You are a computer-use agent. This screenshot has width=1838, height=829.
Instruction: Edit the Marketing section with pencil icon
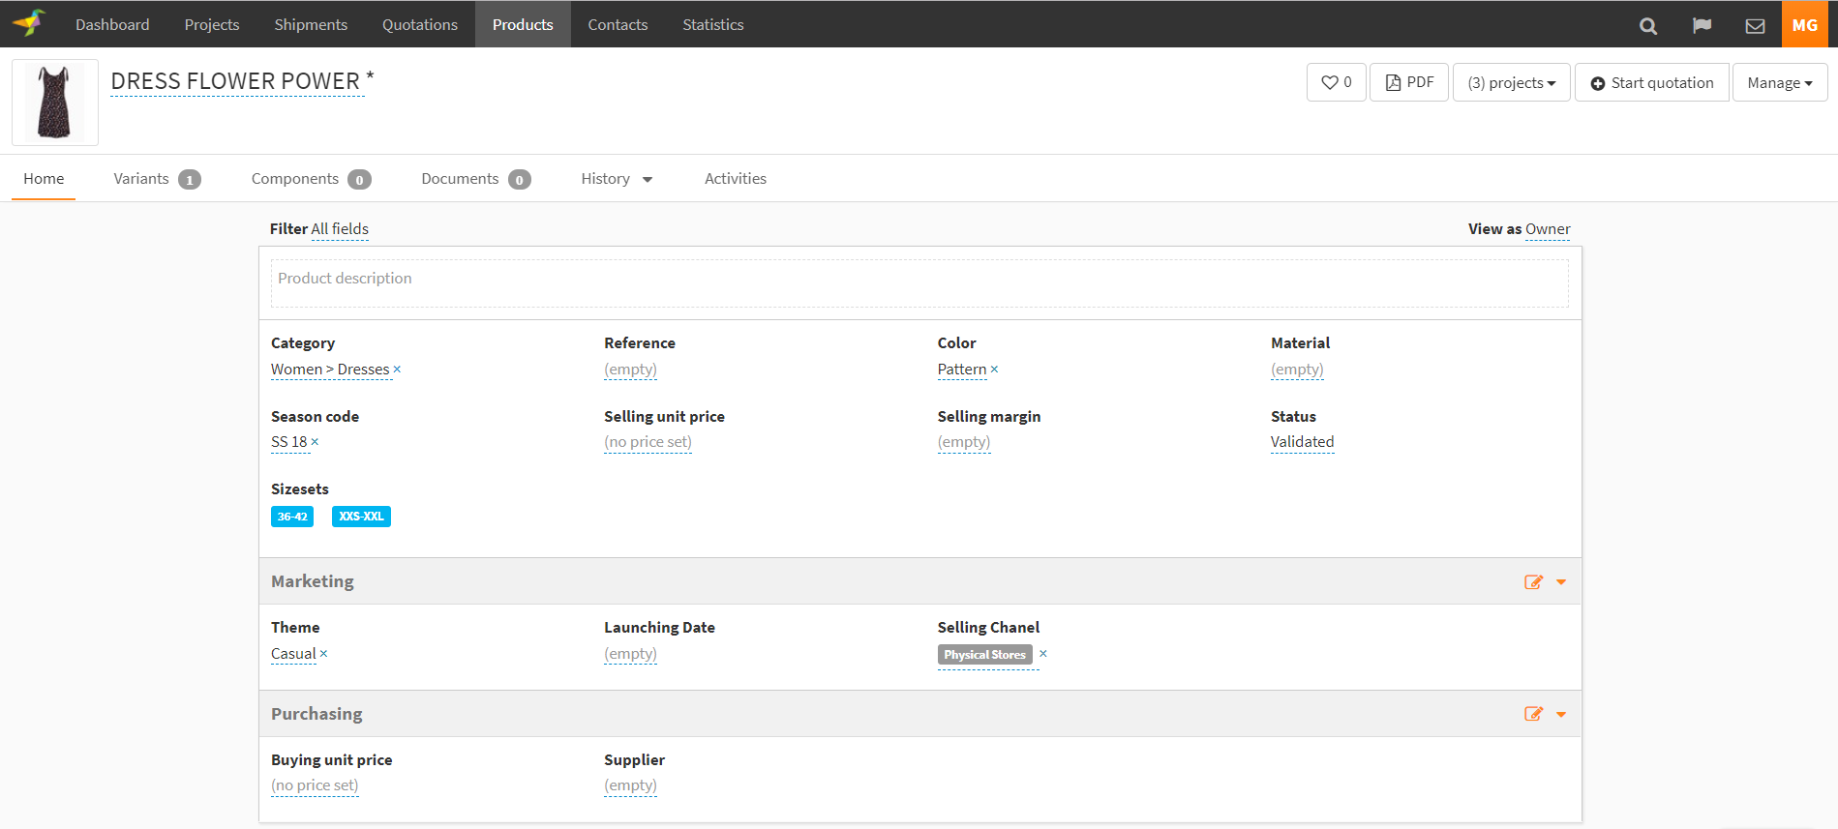click(x=1533, y=582)
